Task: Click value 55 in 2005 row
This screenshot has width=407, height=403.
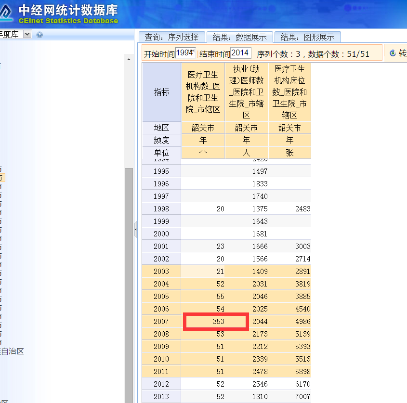Action: 221,296
